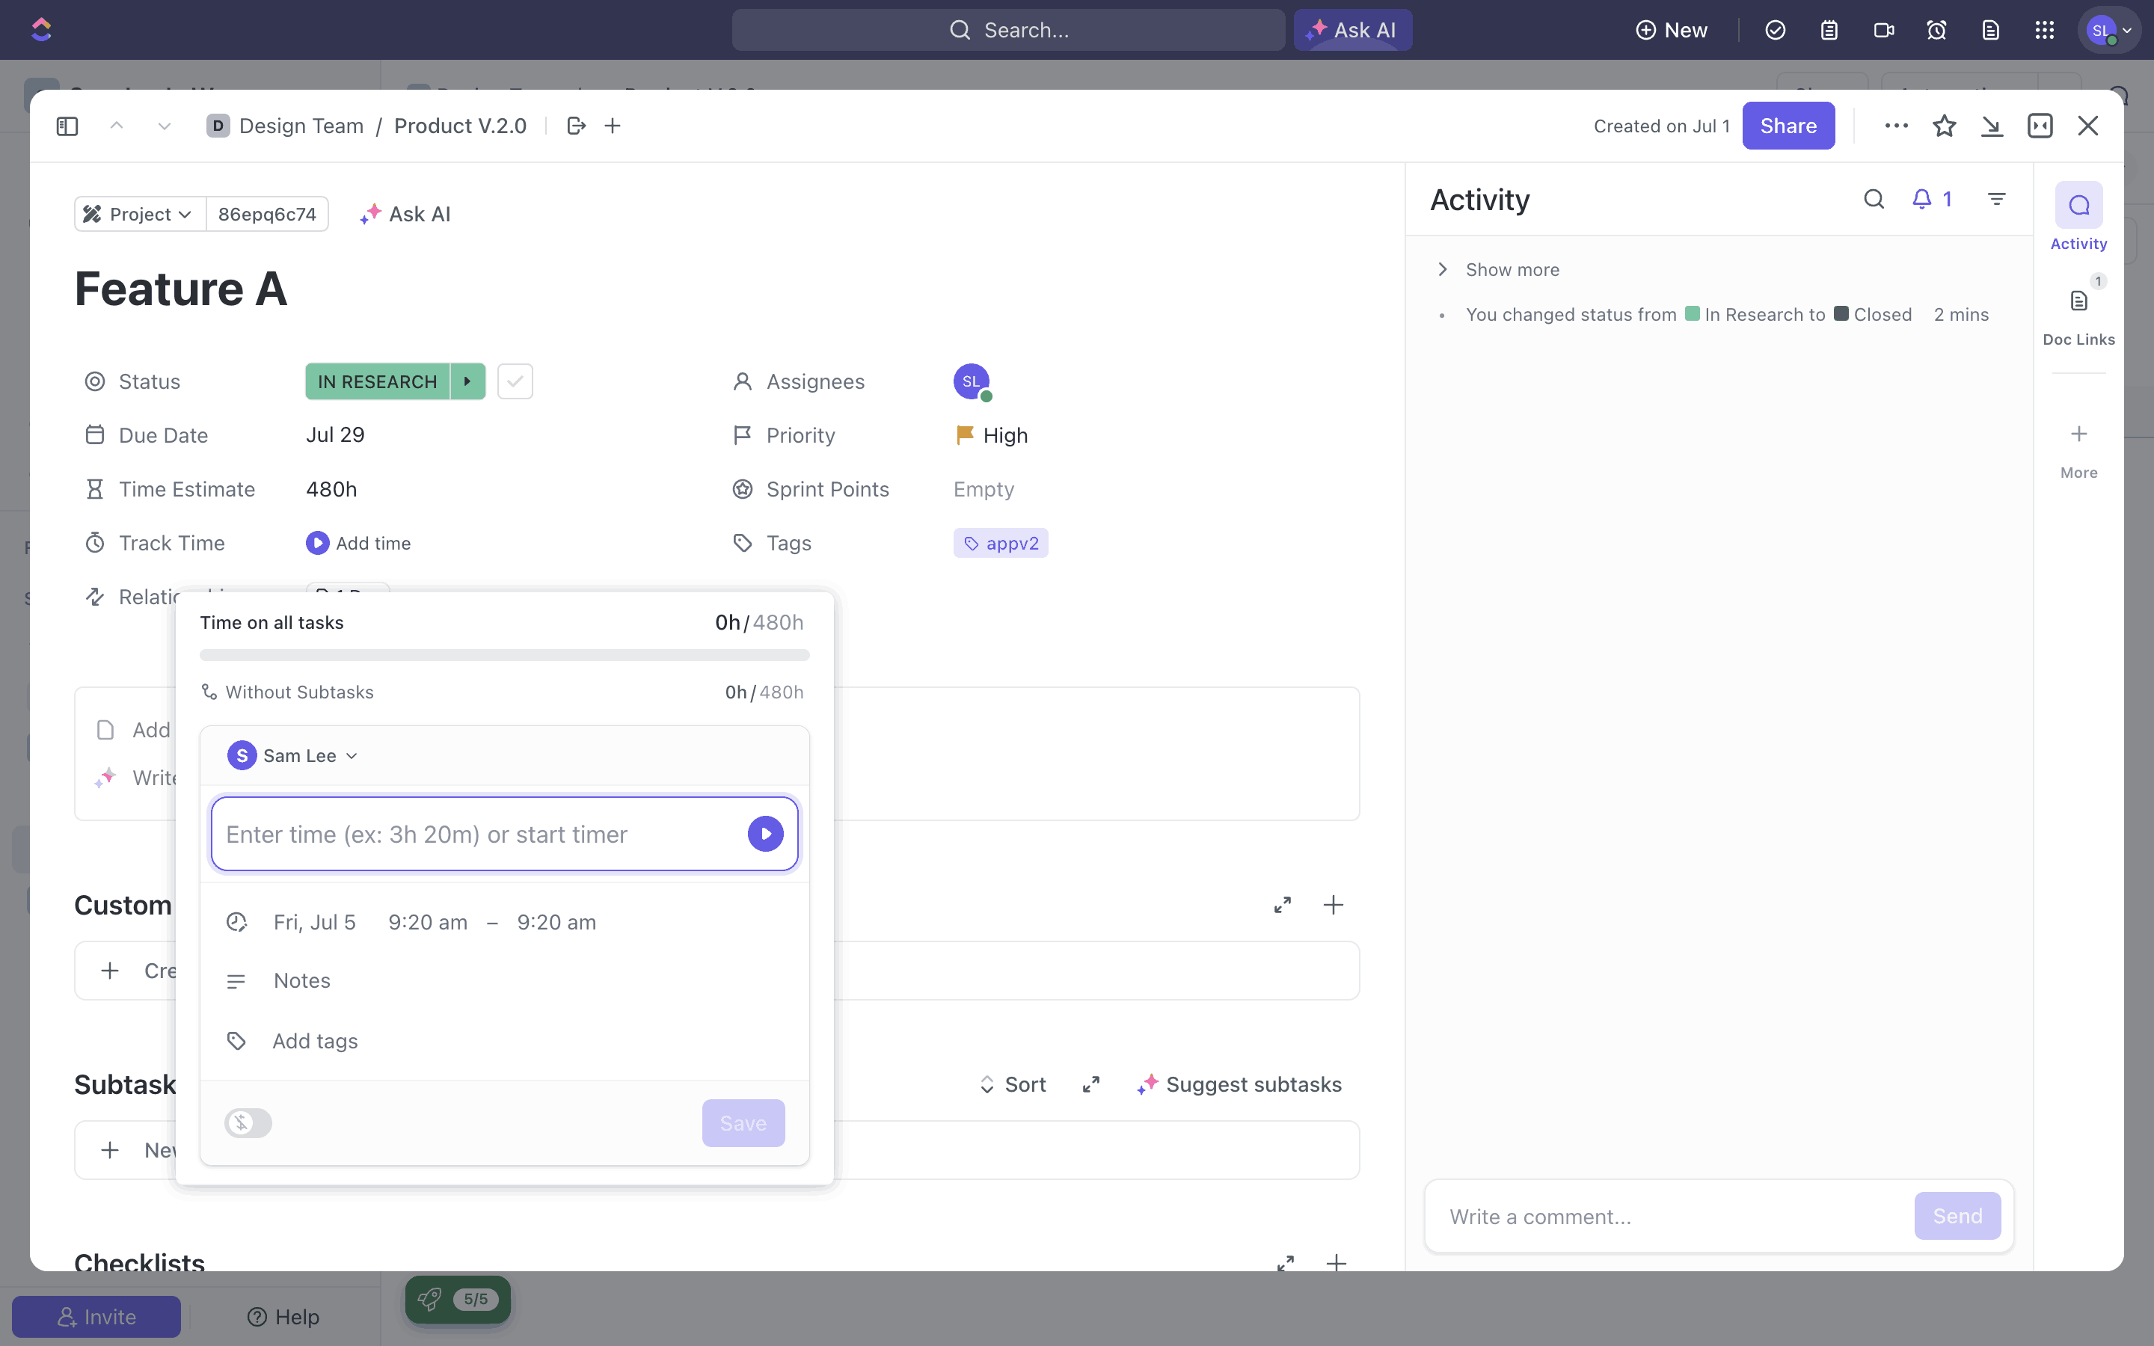
Task: Toggle the left sidebar panel icon
Action: [x=67, y=126]
